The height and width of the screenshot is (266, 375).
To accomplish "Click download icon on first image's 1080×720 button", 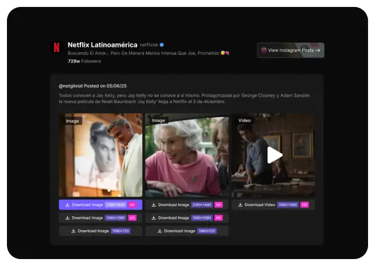I will (x=73, y=231).
